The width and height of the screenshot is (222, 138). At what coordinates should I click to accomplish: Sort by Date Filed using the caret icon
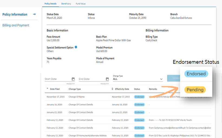[48, 89]
